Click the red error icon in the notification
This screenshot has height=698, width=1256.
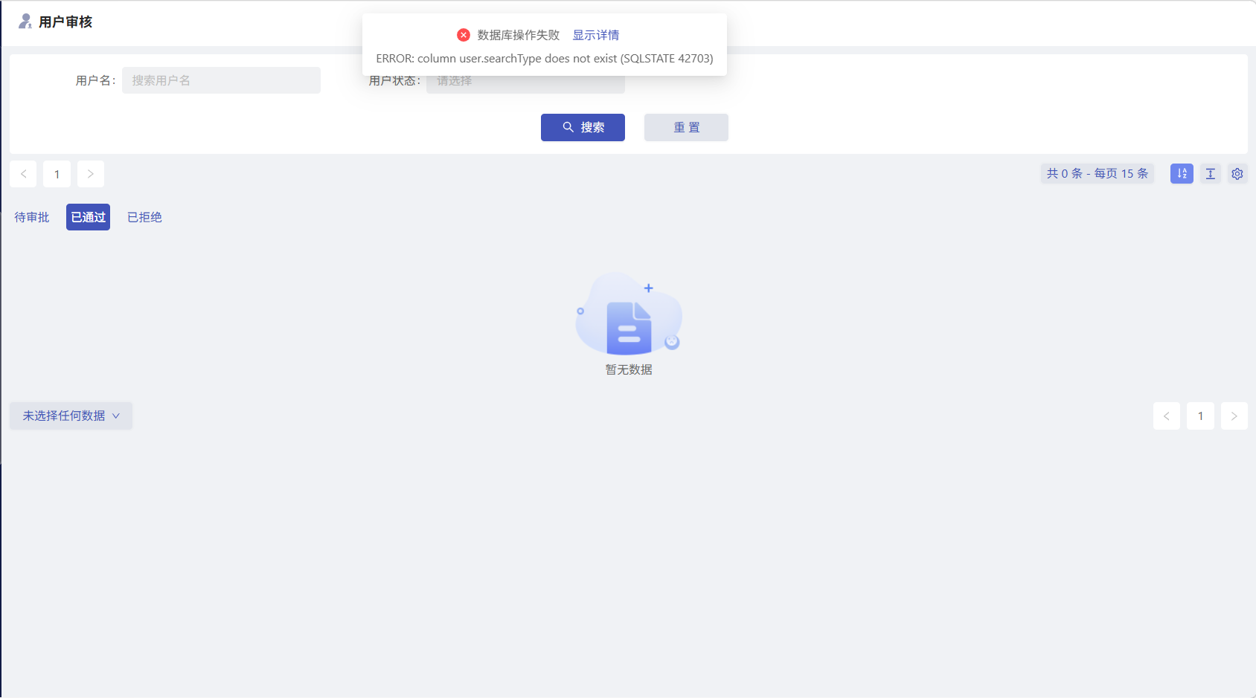[x=464, y=34]
